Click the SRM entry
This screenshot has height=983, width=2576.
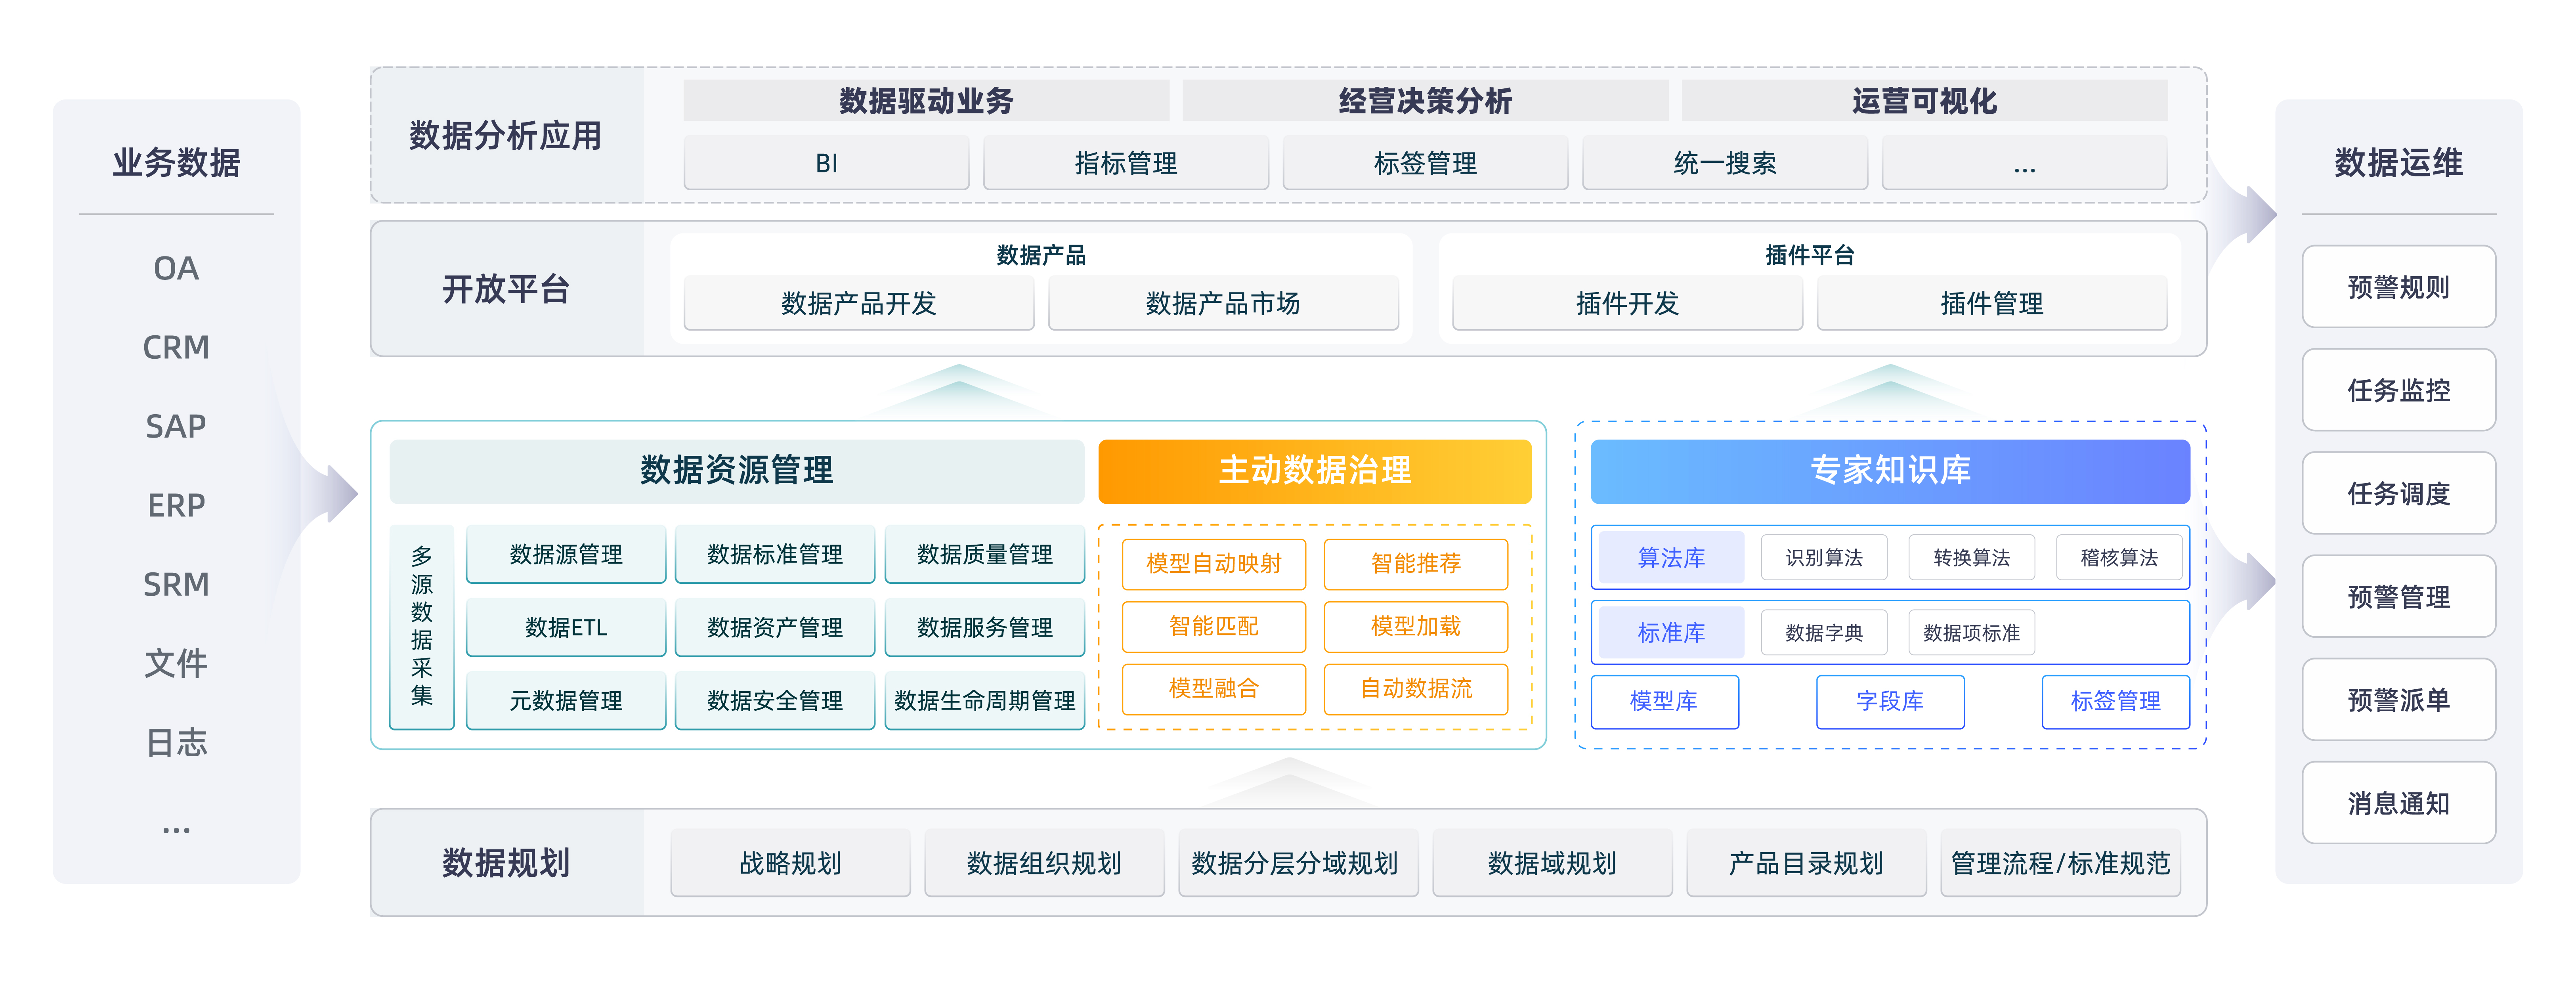176,584
